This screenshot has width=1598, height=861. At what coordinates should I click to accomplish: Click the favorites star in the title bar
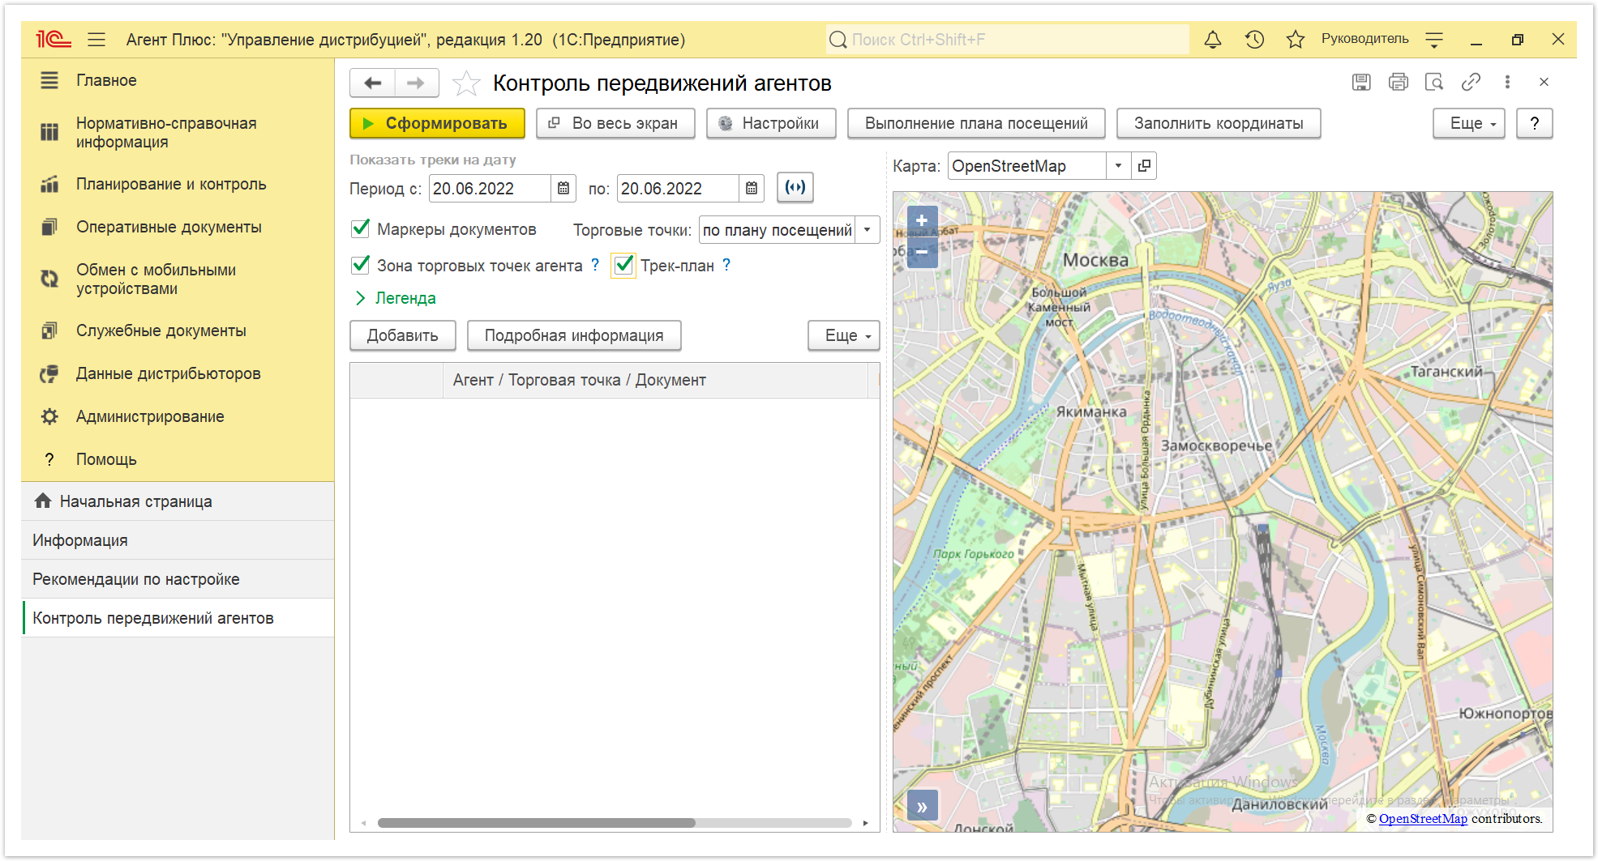(x=1295, y=40)
